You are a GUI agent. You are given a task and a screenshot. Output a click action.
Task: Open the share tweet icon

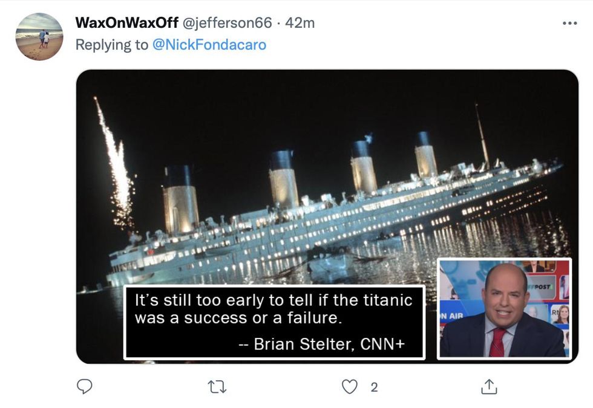coord(489,387)
